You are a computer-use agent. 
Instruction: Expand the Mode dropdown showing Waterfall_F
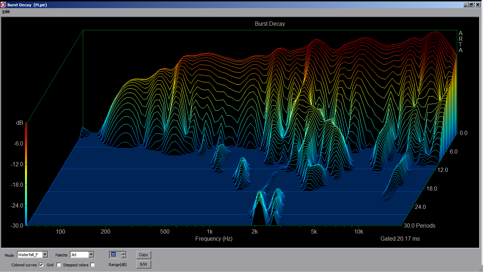click(45, 254)
